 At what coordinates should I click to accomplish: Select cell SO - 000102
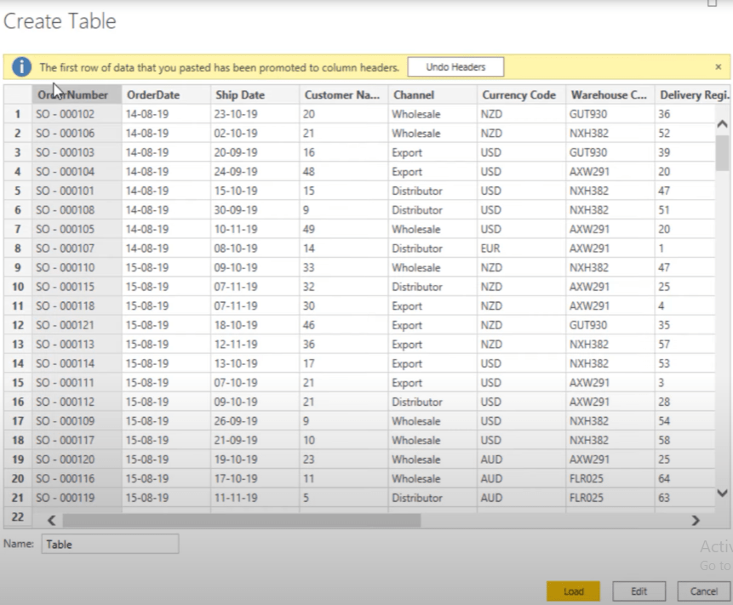(x=77, y=114)
